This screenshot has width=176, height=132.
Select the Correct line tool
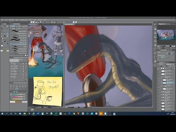pos(2,48)
